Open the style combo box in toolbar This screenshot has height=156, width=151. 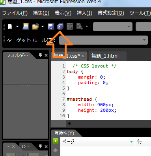pos(113,26)
